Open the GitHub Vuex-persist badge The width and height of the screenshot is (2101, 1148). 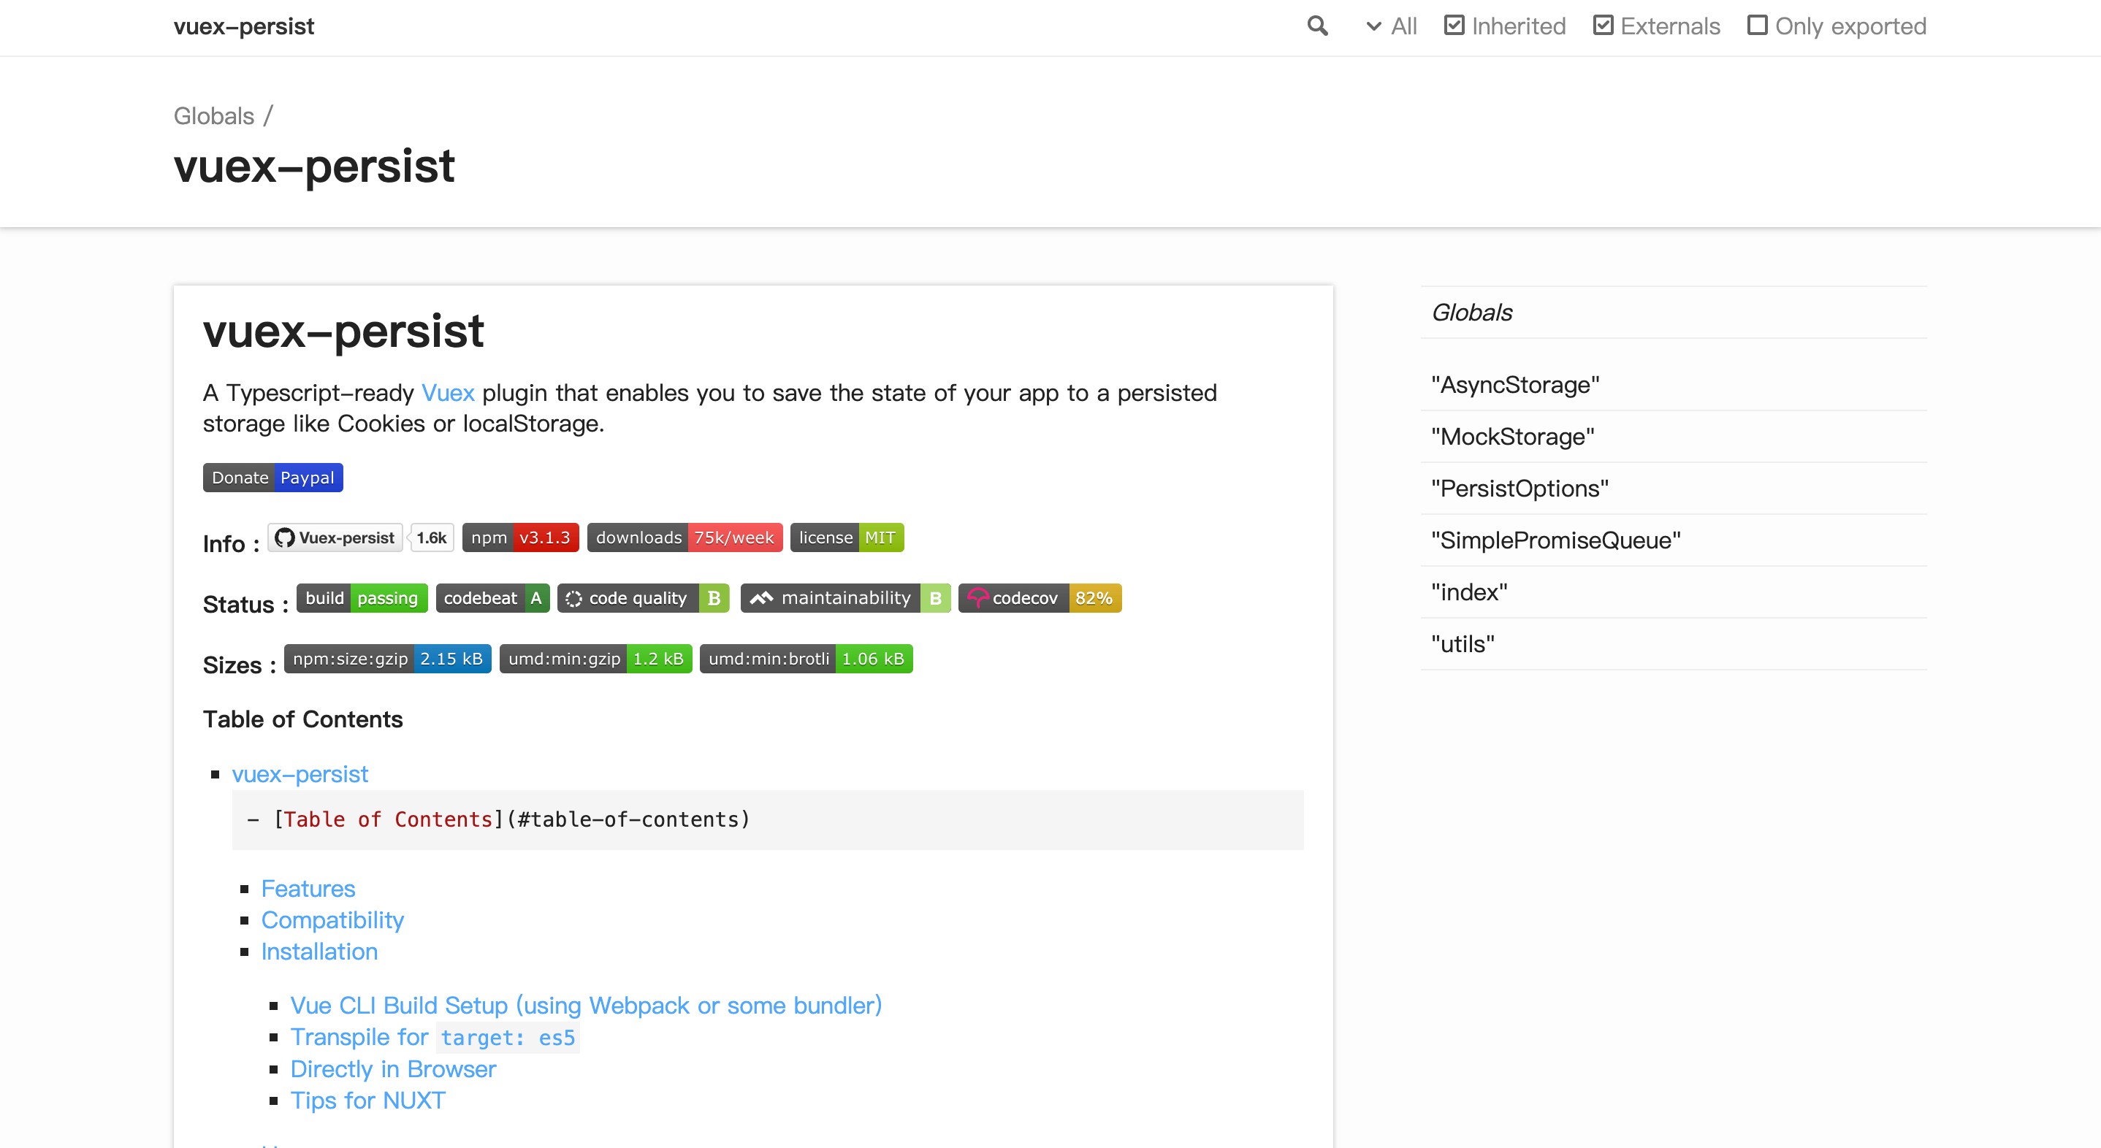(335, 538)
